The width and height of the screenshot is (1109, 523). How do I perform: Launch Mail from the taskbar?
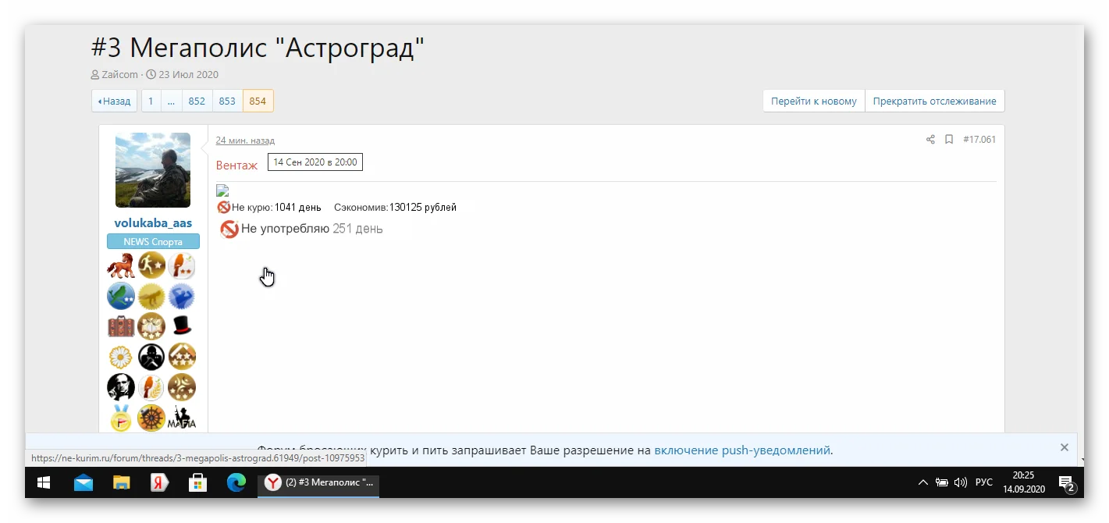84,482
